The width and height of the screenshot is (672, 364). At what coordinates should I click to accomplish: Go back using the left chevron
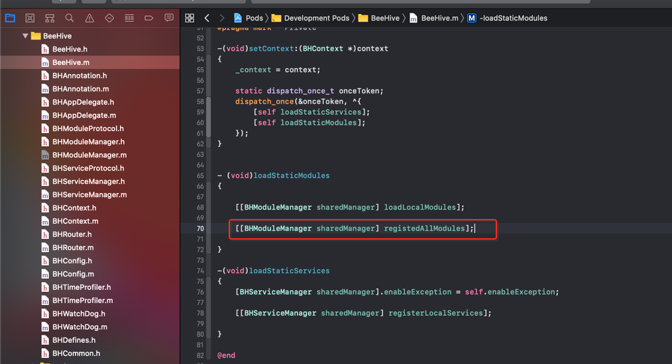(207, 18)
